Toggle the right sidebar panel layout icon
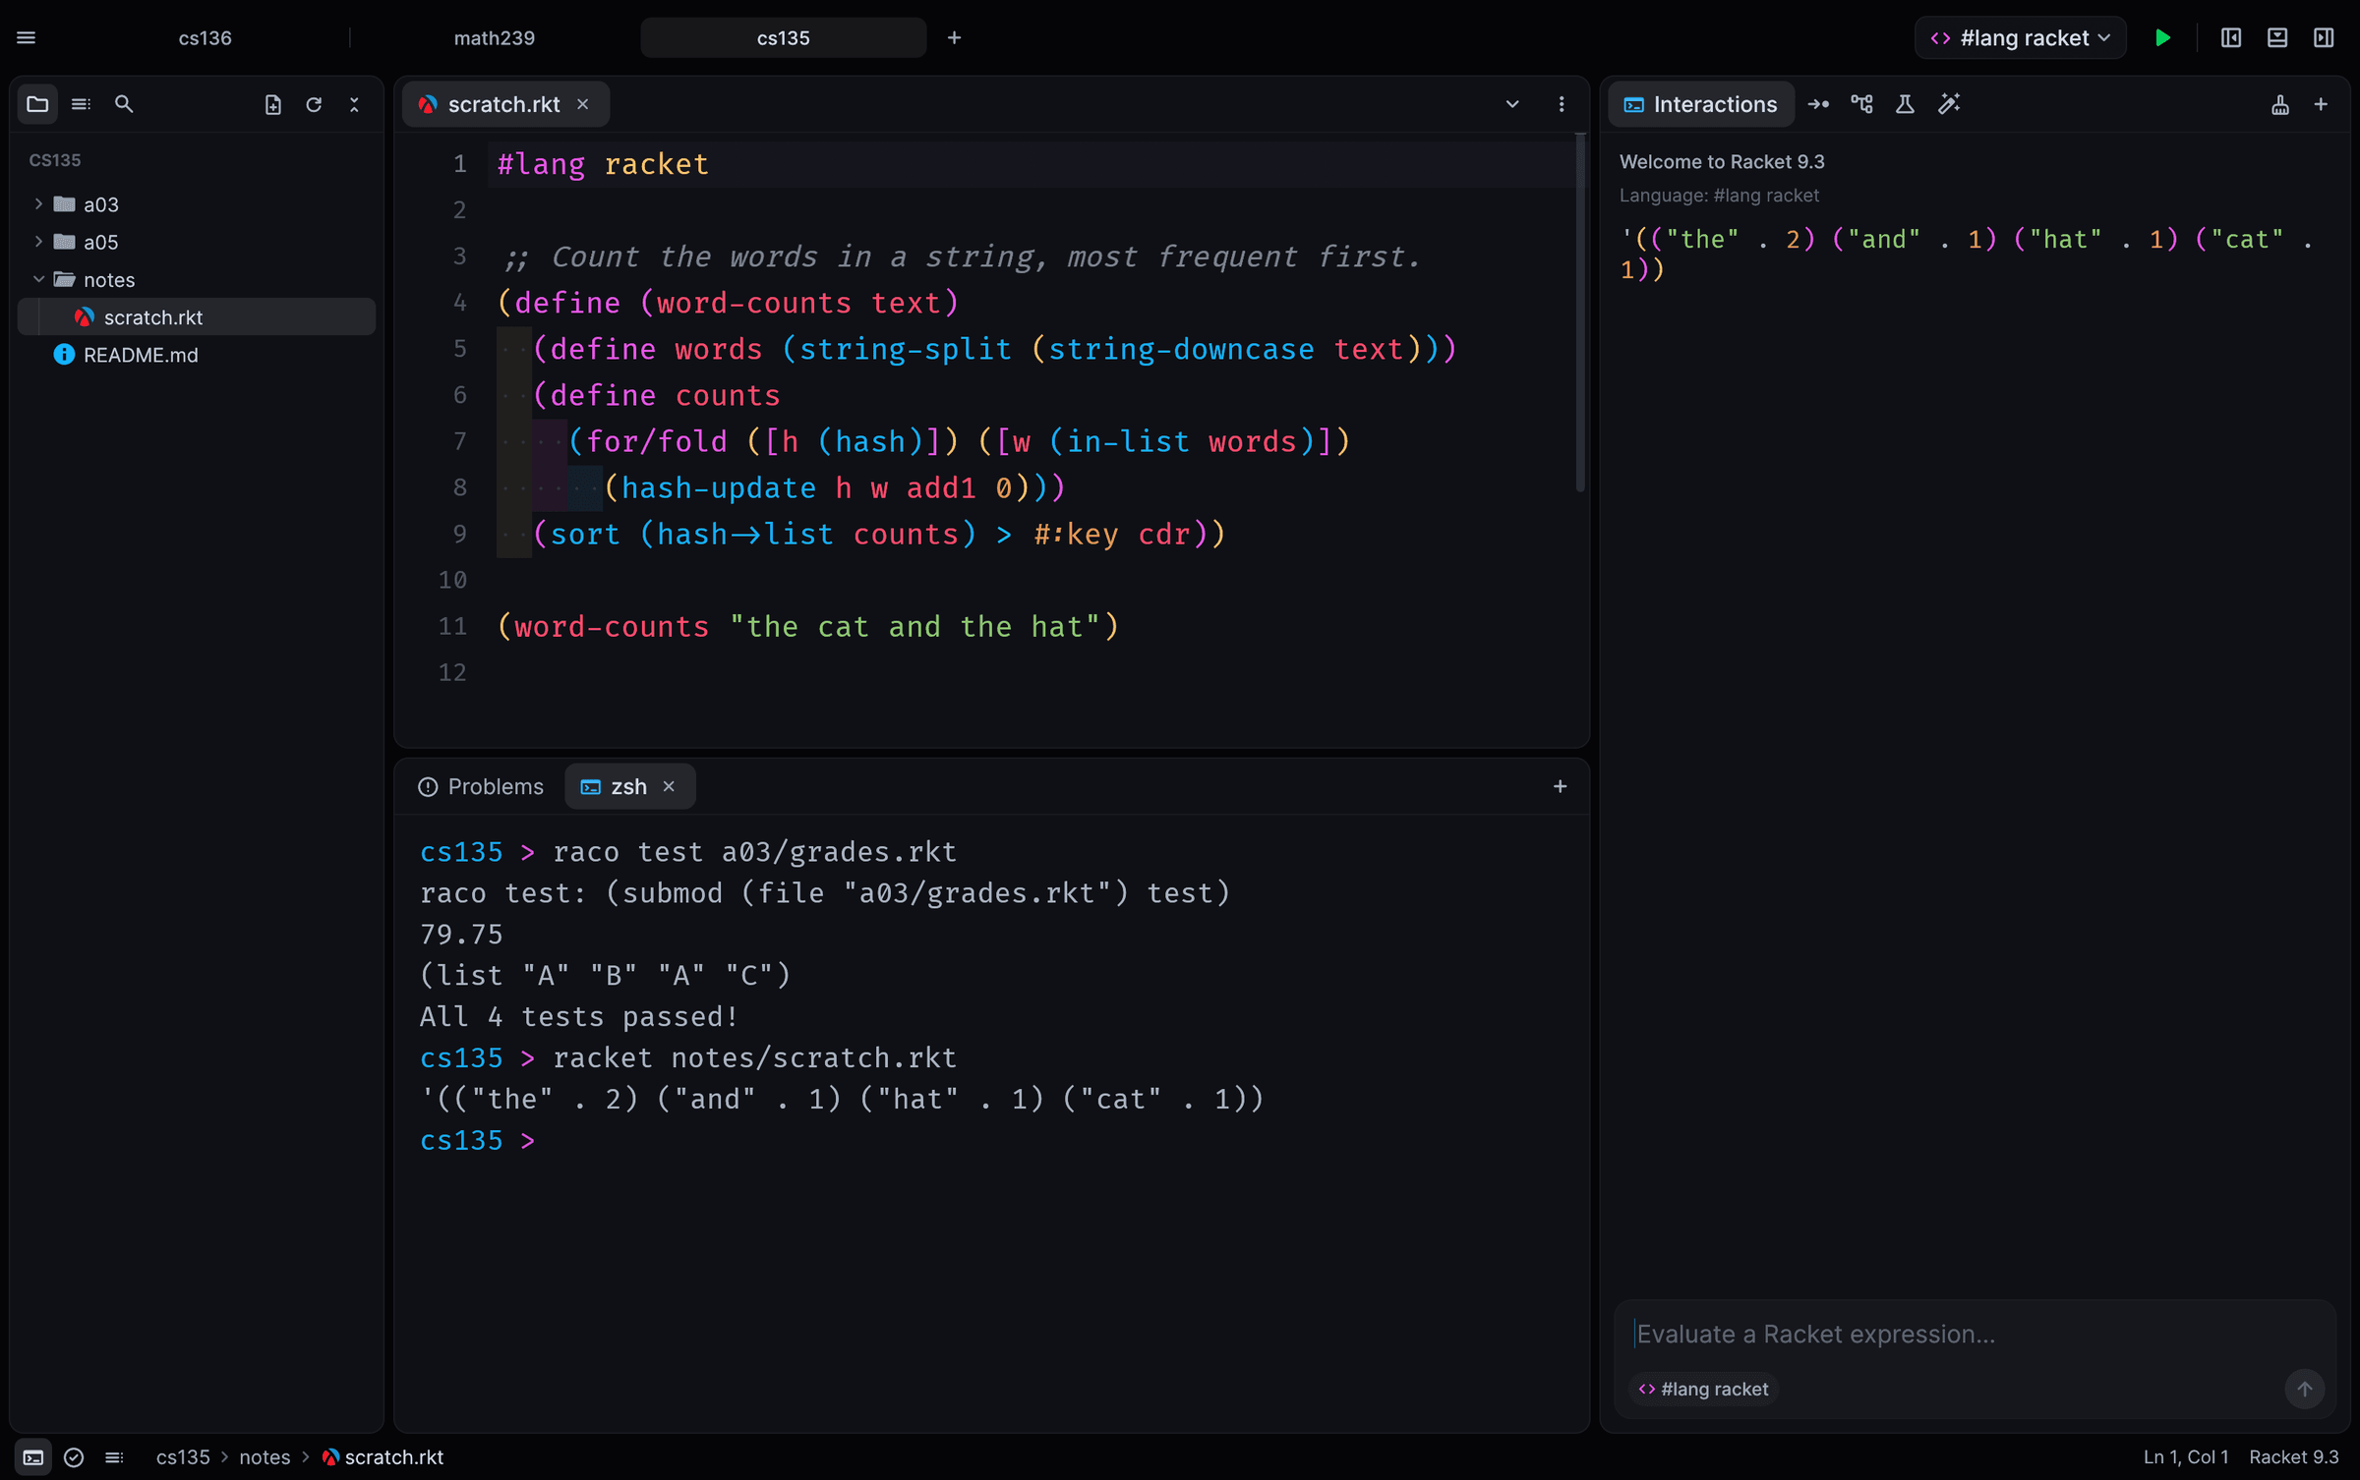The height and width of the screenshot is (1480, 2360). tap(2324, 37)
